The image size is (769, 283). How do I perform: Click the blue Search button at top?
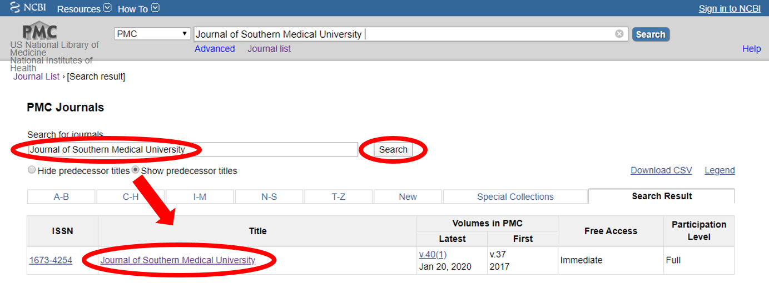tap(651, 34)
